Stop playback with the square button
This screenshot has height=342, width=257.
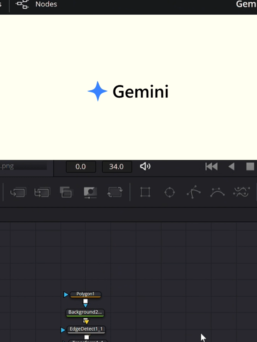[250, 167]
